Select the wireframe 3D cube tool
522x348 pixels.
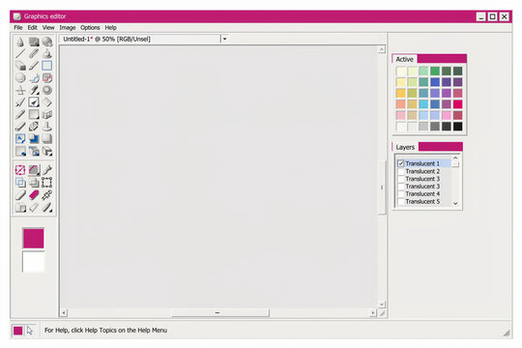coord(47,114)
